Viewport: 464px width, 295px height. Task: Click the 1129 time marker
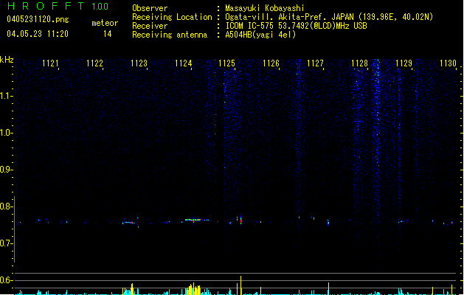point(404,63)
